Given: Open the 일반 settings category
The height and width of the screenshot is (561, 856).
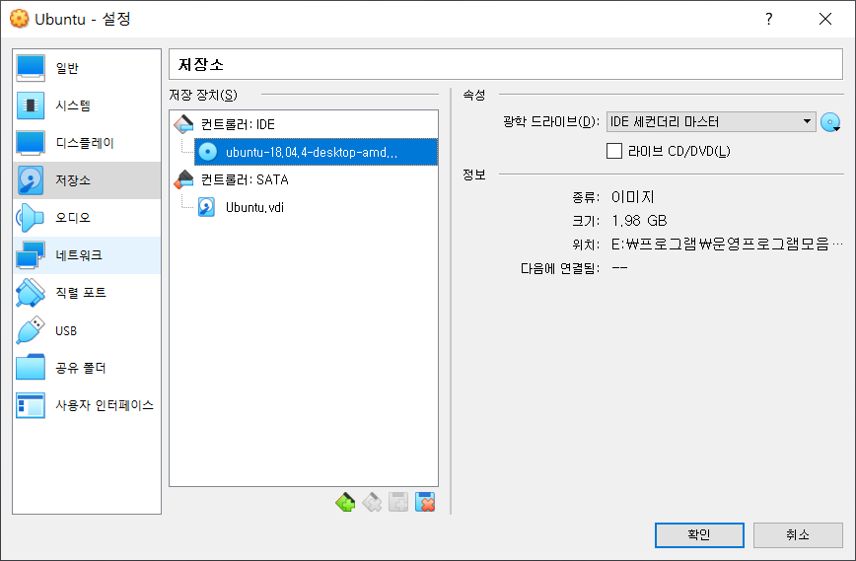Looking at the screenshot, I should [x=86, y=68].
